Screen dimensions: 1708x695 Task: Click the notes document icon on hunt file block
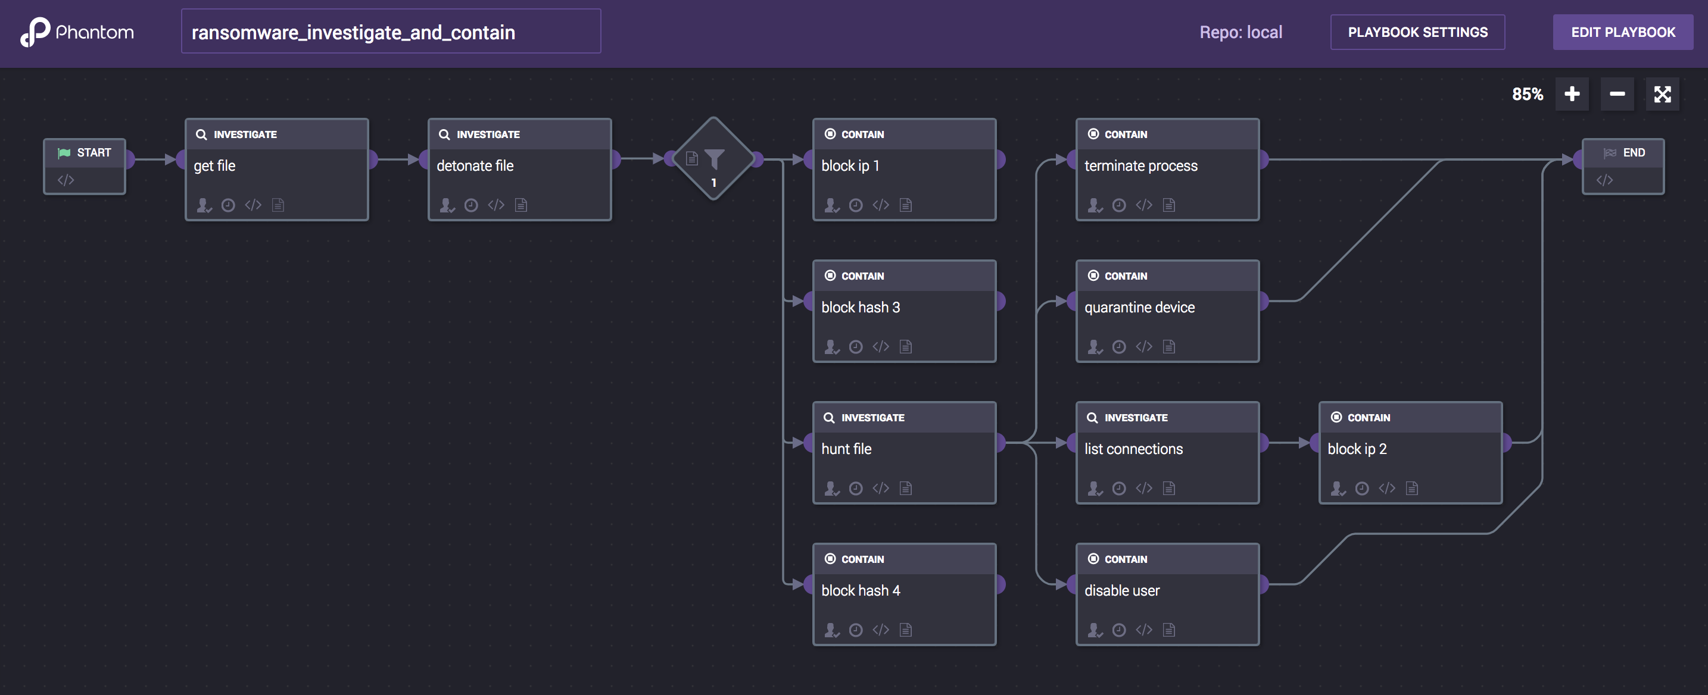click(906, 489)
